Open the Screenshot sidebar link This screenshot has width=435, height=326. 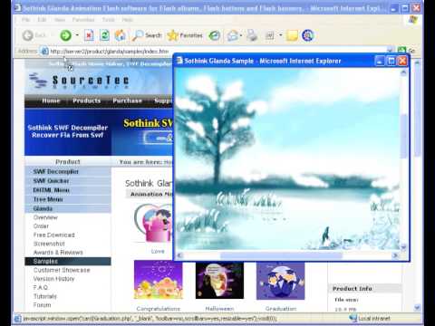(49, 244)
